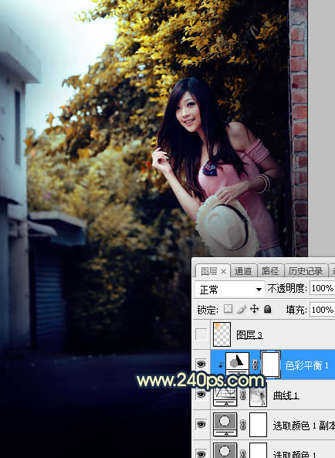Click the 不透明度 opacity value field

322,289
